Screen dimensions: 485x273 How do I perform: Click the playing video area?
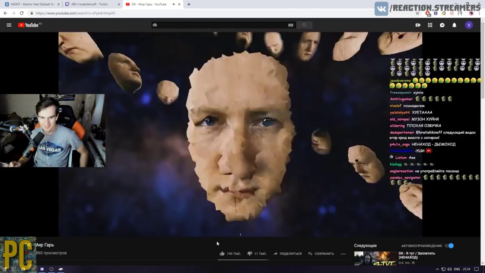coord(240,134)
